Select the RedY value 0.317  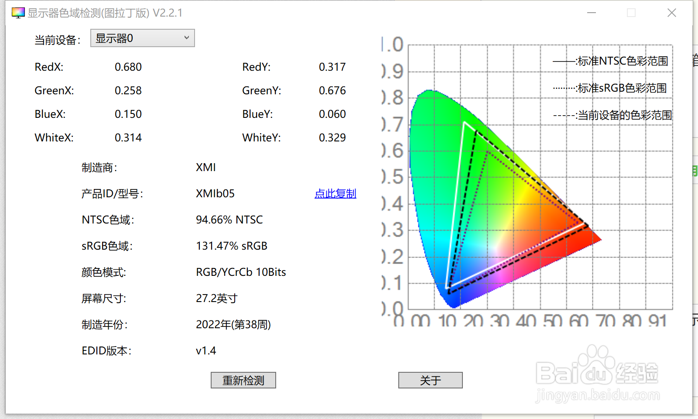332,67
